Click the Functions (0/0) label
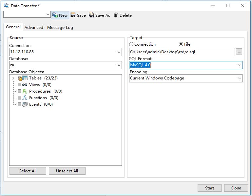 [x=44, y=98]
